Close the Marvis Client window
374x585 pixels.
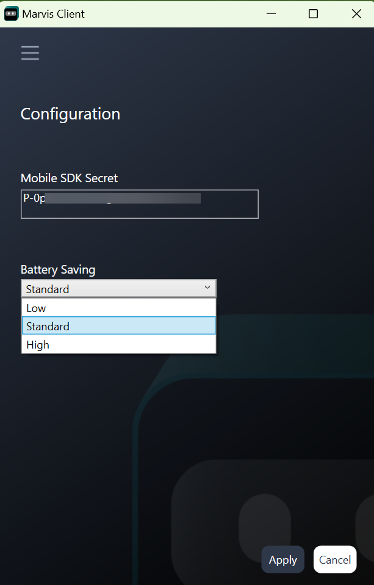point(356,14)
